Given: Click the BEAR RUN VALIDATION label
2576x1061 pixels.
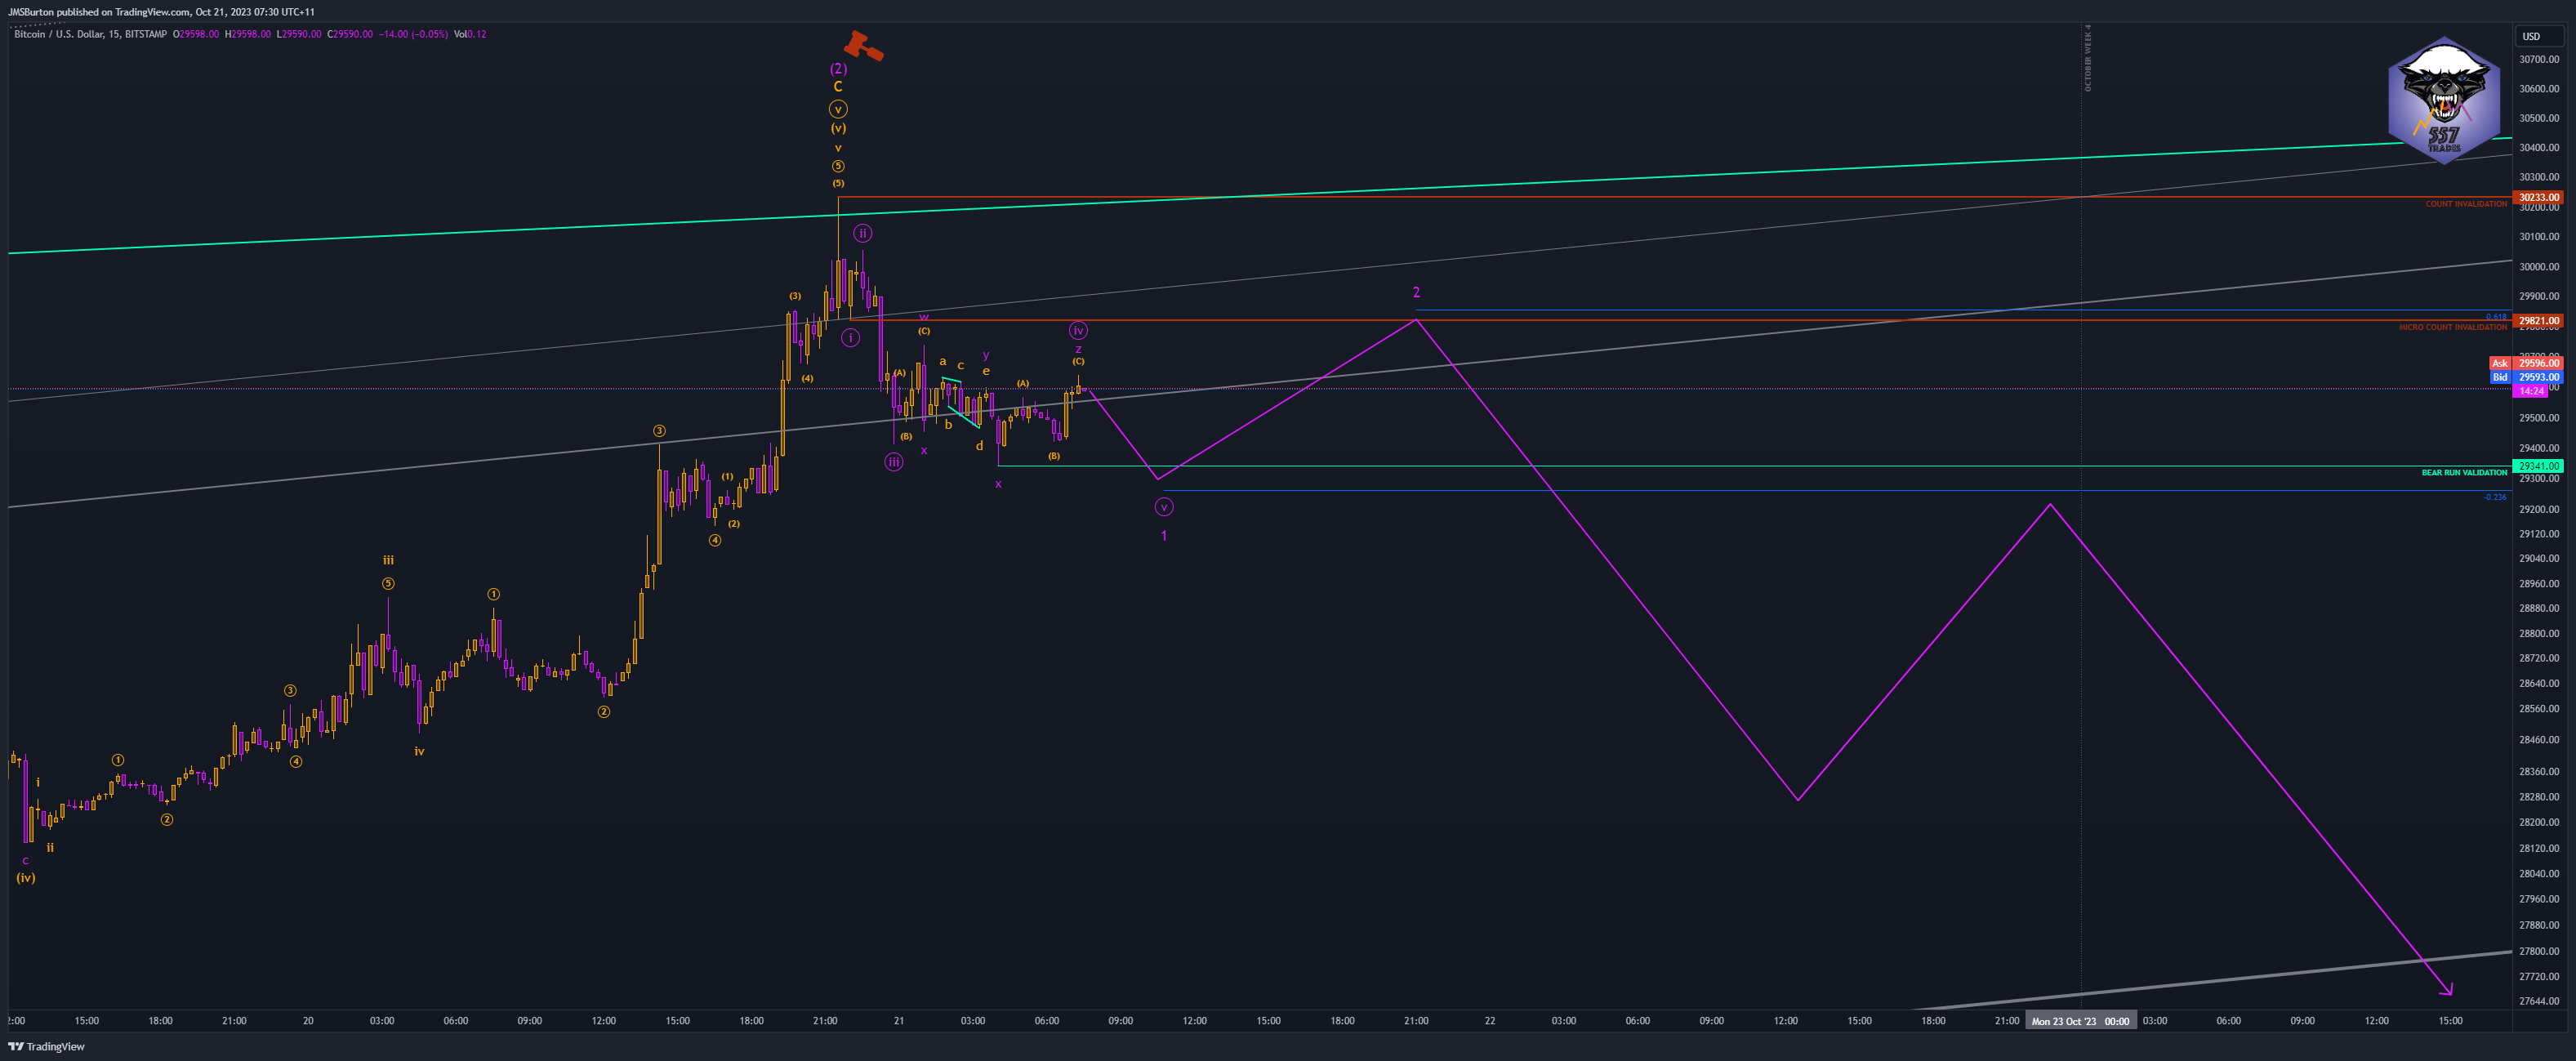Looking at the screenshot, I should (2464, 472).
